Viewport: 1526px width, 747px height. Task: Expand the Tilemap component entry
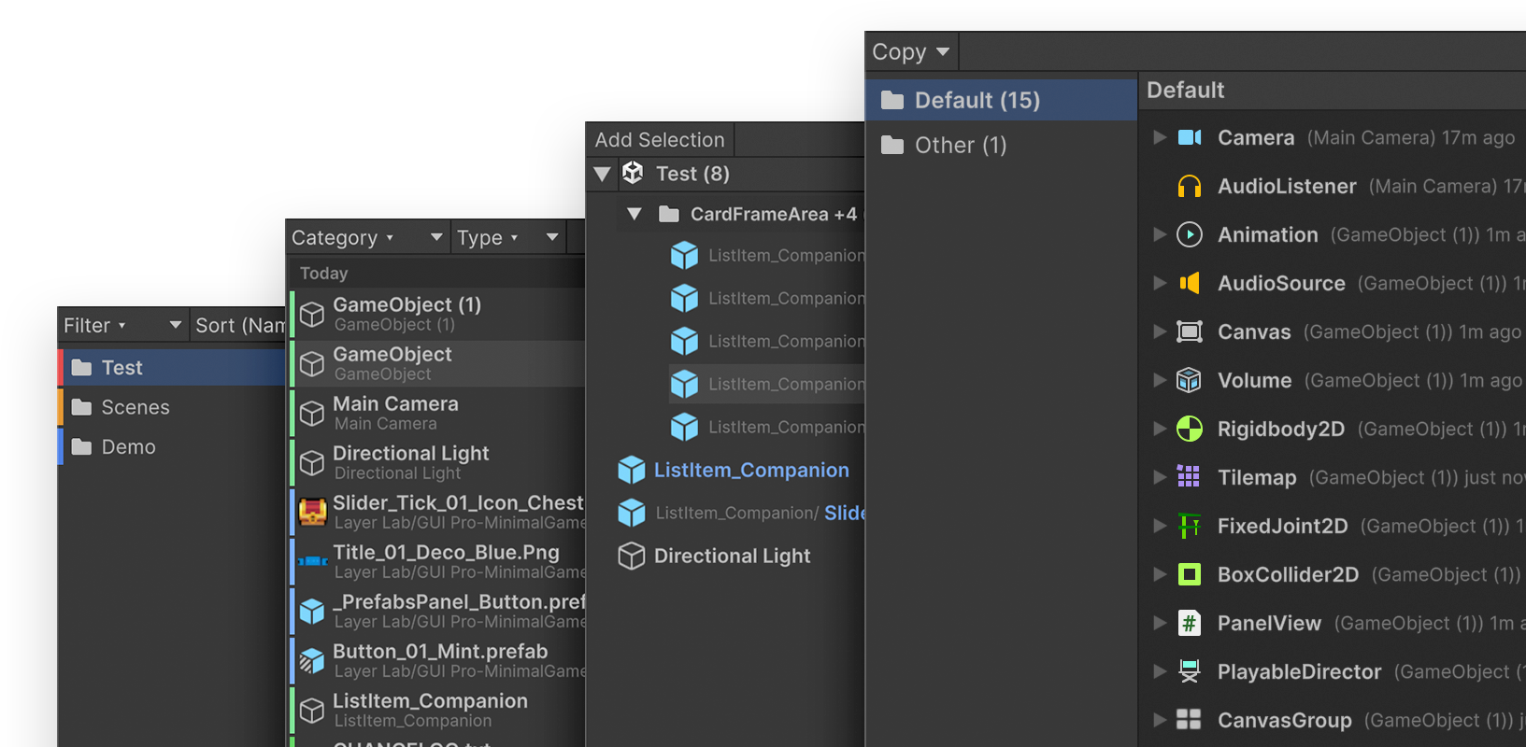(x=1160, y=477)
